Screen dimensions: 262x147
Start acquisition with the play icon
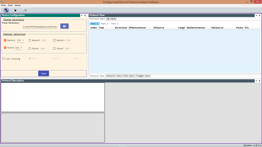[15, 10]
